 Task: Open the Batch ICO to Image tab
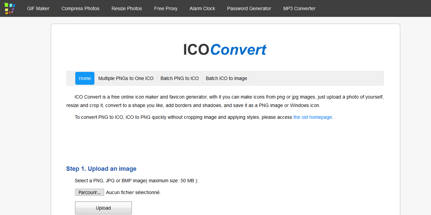pos(226,78)
